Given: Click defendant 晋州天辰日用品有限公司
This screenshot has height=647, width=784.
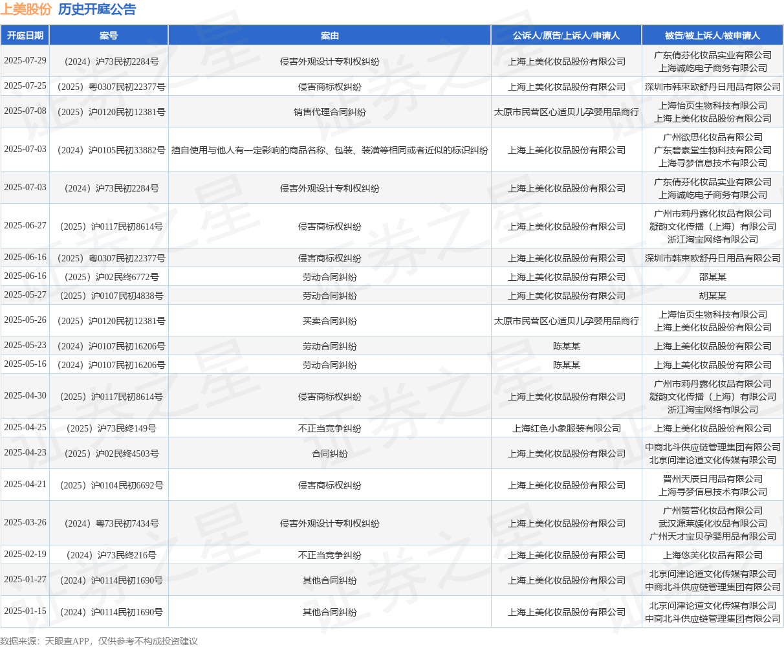Looking at the screenshot, I should 713,479.
